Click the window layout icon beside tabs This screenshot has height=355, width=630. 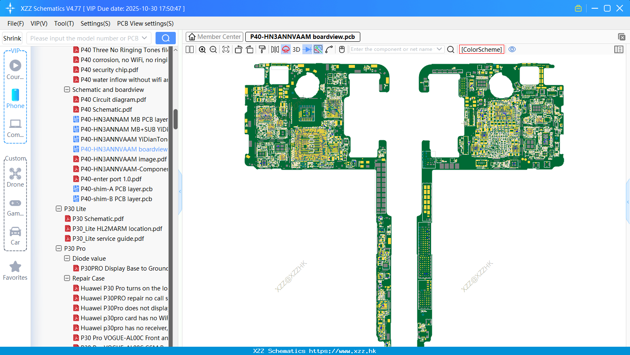tap(621, 37)
